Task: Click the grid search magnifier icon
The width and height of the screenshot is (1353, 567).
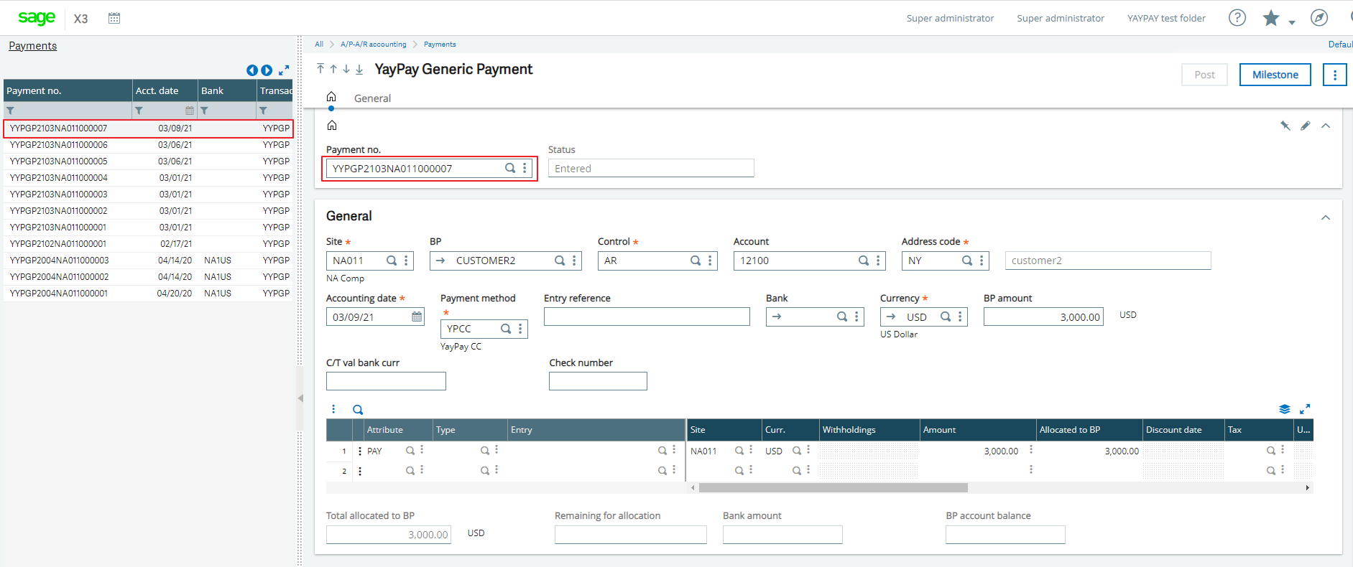Action: coord(358,409)
